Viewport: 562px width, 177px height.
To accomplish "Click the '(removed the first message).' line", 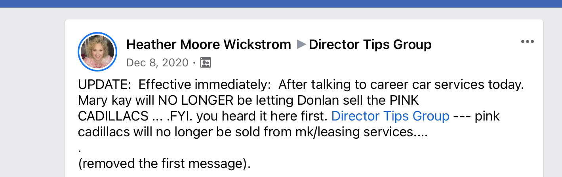I will [164, 164].
